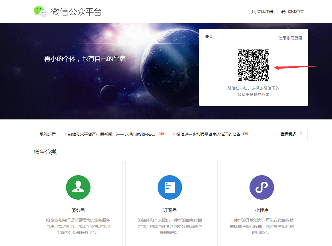
Task: Click the 订阅号 card title
Action: coord(170,210)
